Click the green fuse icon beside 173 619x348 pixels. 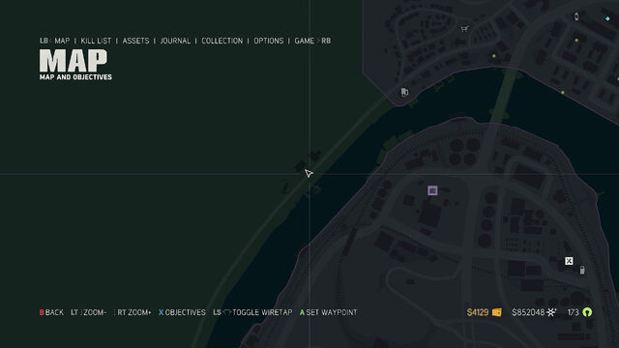click(587, 312)
